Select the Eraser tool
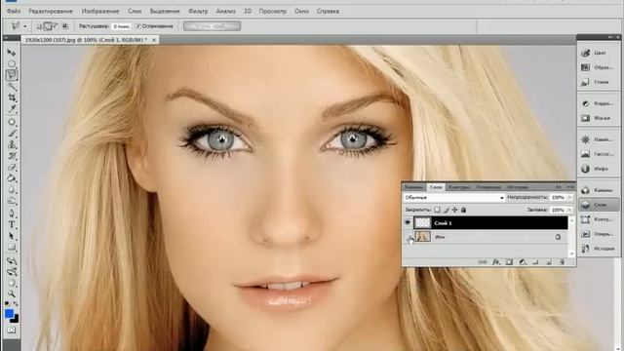This screenshot has height=351, width=624. (12, 167)
